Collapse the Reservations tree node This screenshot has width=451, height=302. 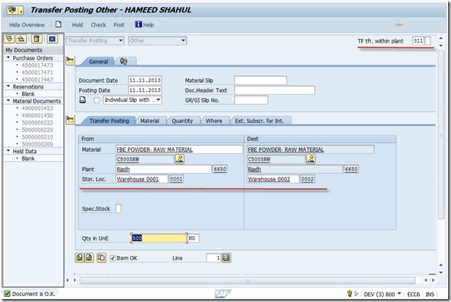tap(8, 86)
